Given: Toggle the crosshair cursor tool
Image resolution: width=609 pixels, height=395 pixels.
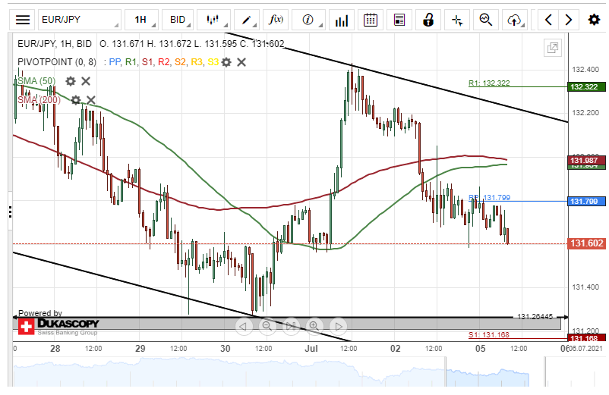Looking at the screenshot, I should pyautogui.click(x=456, y=20).
